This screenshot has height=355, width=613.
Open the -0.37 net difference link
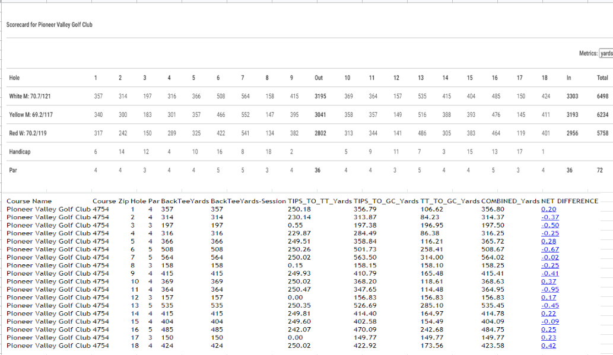click(550, 217)
